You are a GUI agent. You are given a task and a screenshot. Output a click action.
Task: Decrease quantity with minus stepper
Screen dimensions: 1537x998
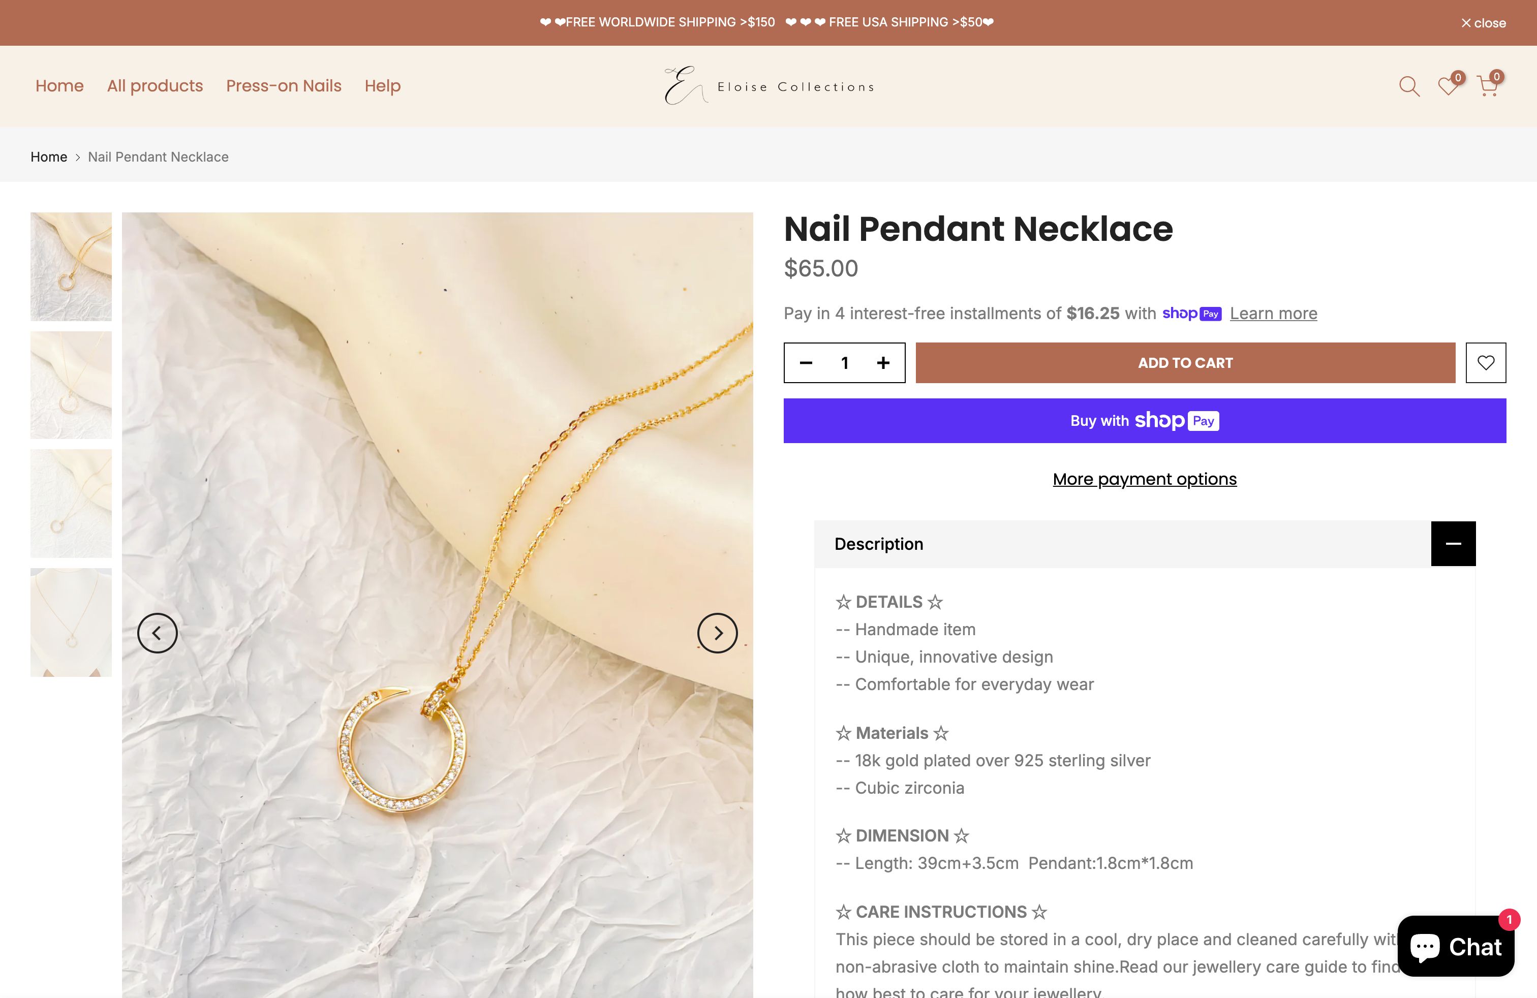(805, 362)
